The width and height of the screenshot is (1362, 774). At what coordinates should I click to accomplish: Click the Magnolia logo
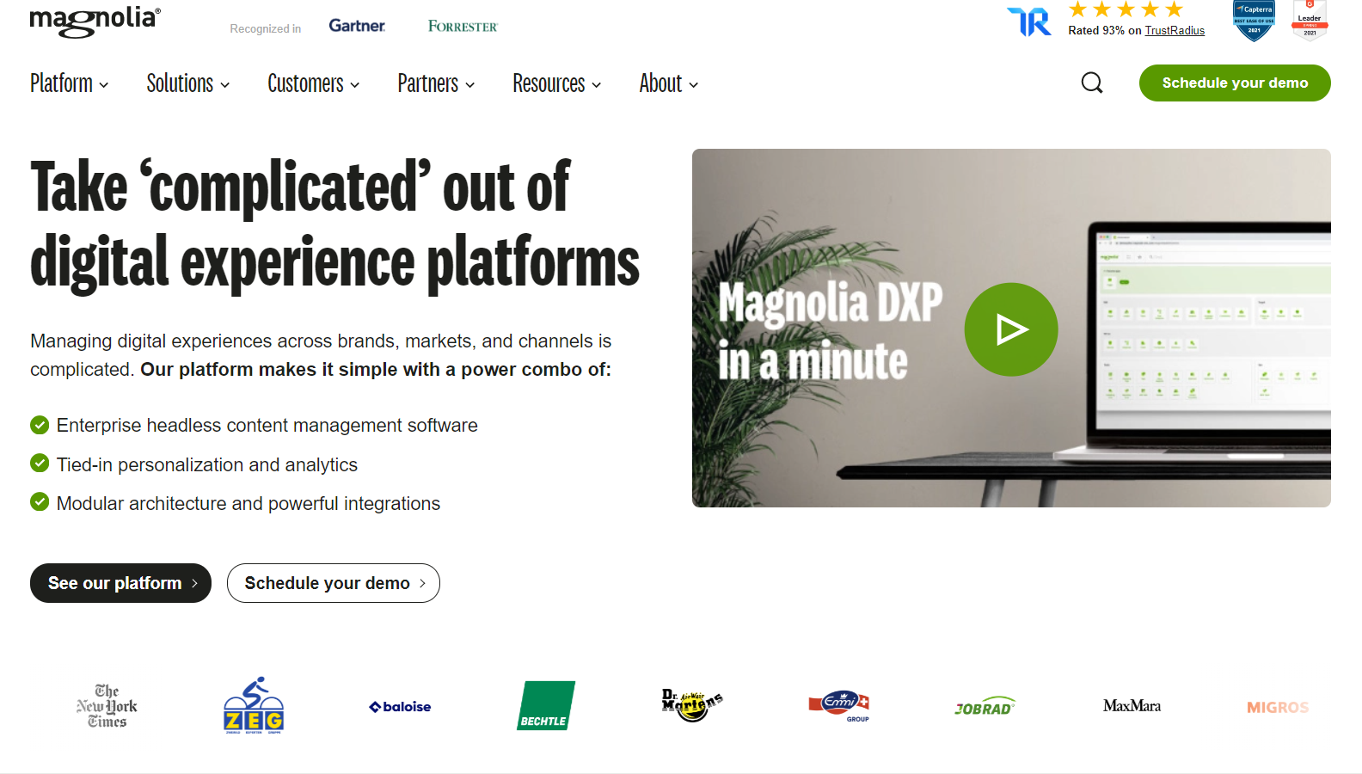coord(95,21)
